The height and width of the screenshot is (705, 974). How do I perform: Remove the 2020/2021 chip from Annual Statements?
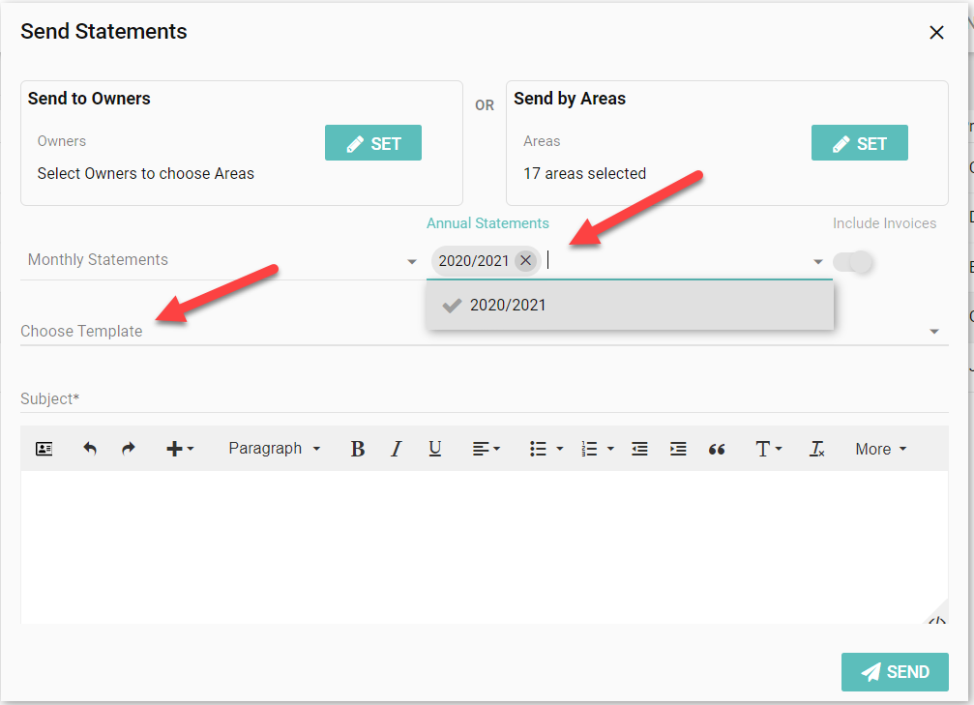coord(525,260)
